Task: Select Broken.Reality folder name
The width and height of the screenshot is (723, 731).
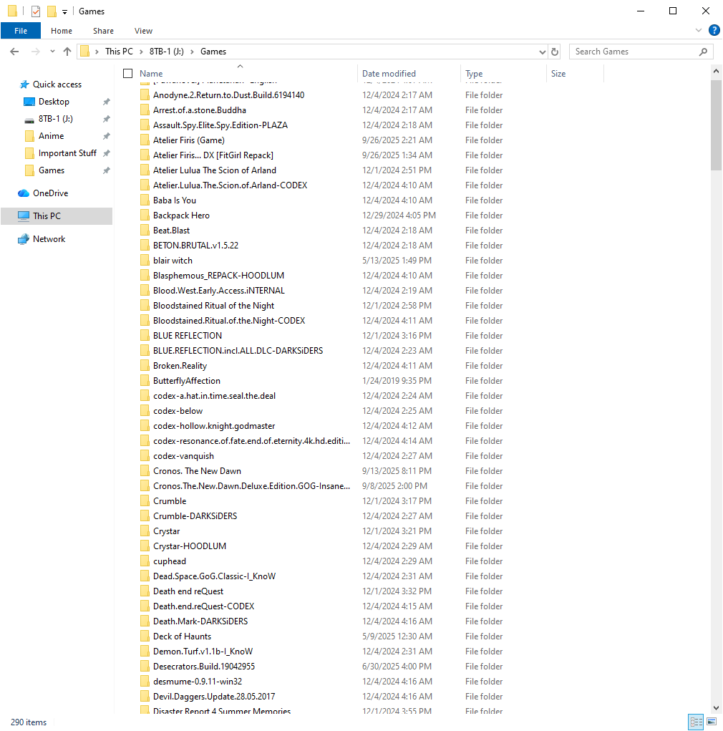Action: coord(180,366)
